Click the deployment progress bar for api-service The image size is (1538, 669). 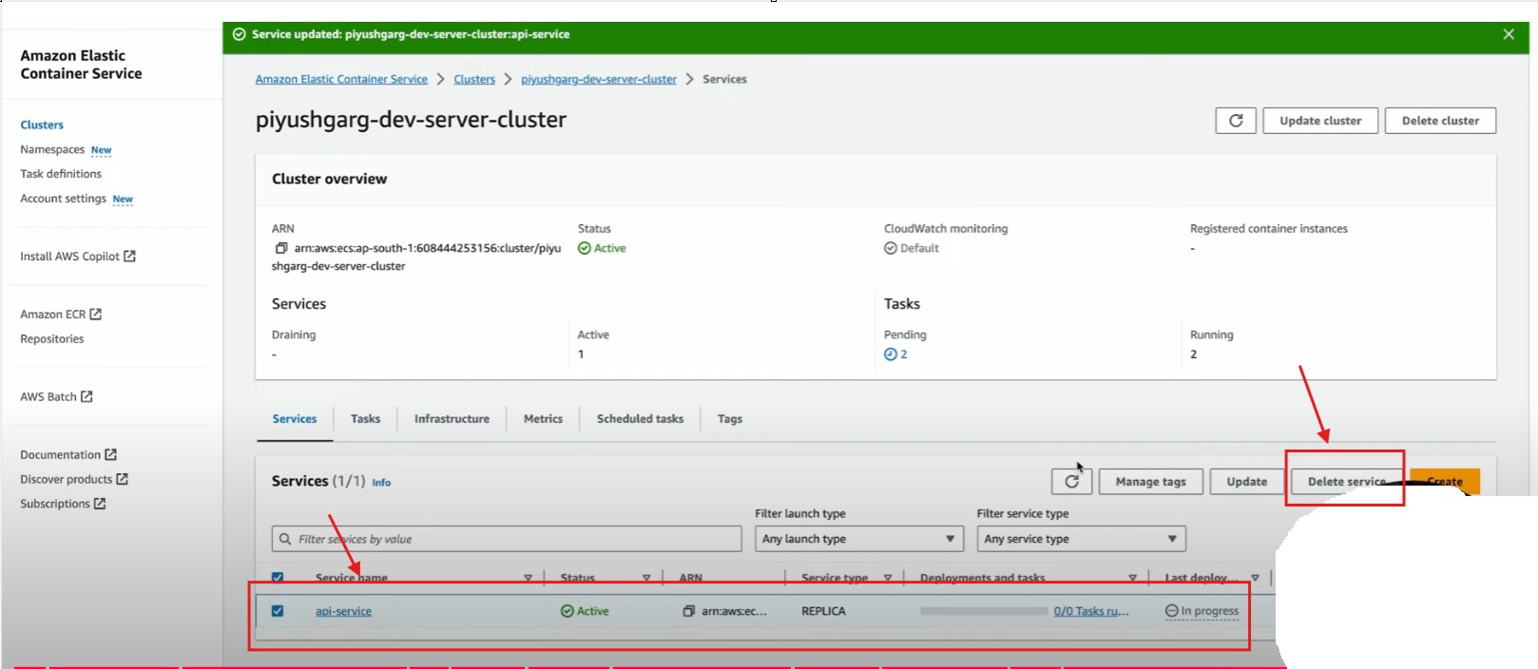pos(983,611)
